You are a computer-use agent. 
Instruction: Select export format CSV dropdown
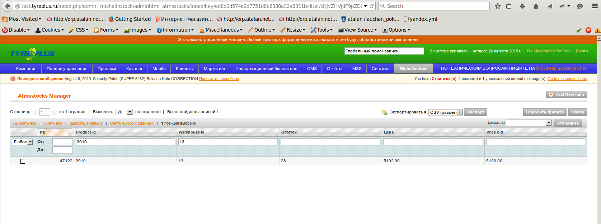tap(446, 112)
